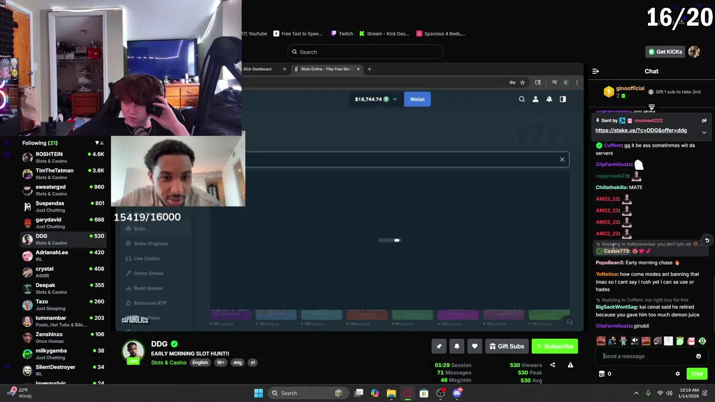715x402 pixels.
Task: Open the stake.us pinned link
Action: point(641,131)
